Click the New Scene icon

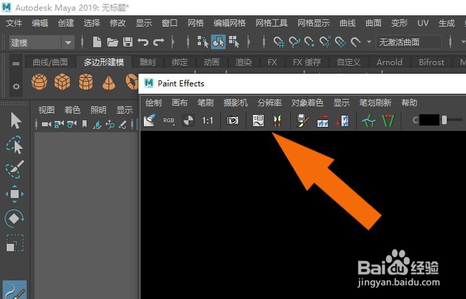click(97, 42)
